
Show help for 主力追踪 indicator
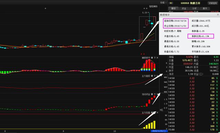pos(155,76)
